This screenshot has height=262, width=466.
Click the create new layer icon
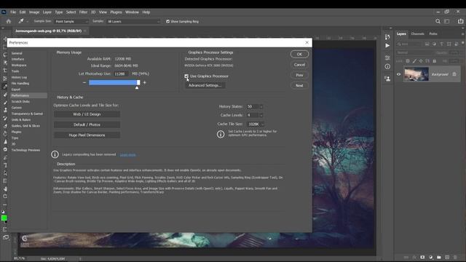447,257
